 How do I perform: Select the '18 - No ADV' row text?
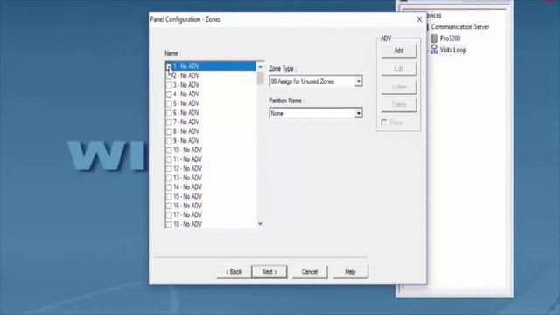(x=187, y=224)
